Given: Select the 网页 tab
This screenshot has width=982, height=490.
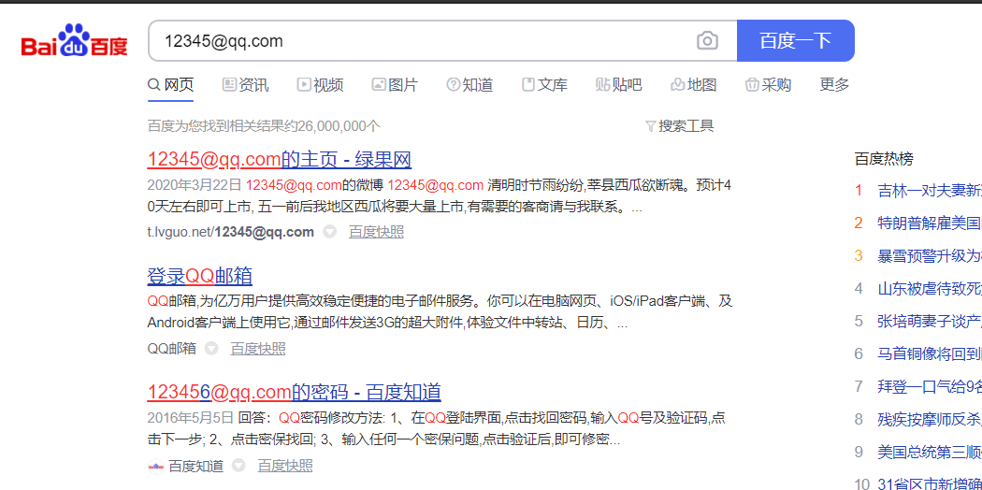Looking at the screenshot, I should 170,85.
